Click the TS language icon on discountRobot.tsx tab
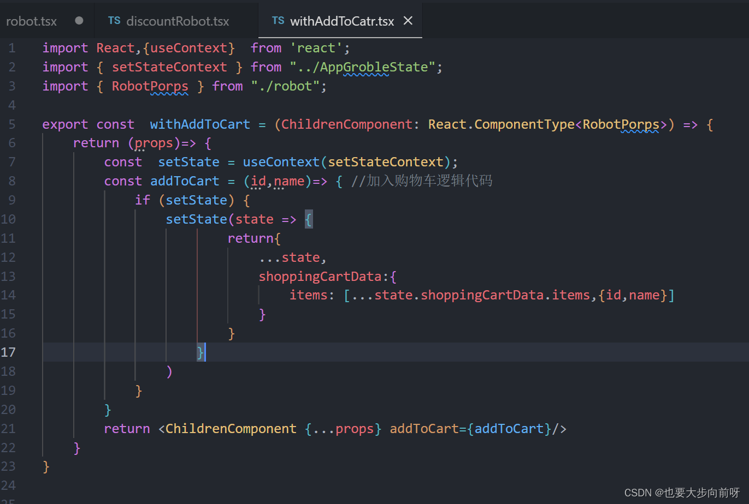 coord(114,21)
